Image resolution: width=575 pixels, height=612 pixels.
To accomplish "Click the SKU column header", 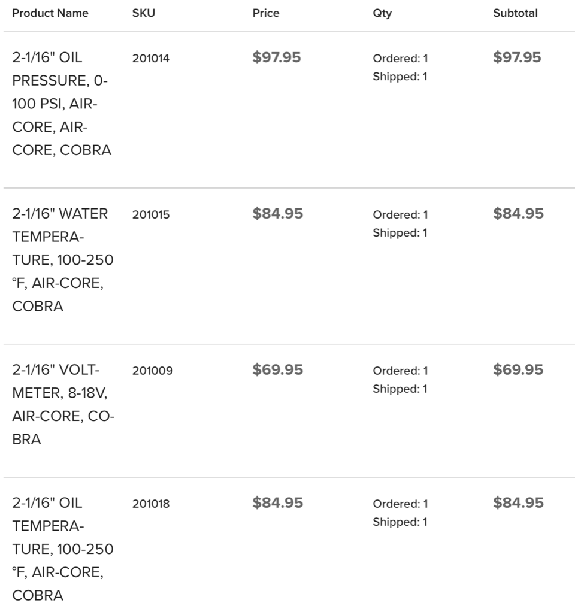I will pyautogui.click(x=144, y=13).
